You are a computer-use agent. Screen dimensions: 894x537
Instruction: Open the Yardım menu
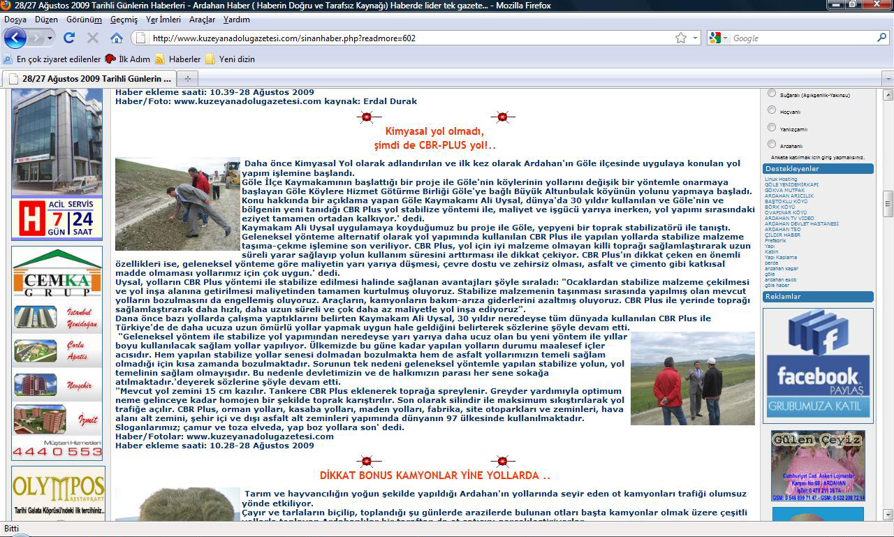coord(237,20)
